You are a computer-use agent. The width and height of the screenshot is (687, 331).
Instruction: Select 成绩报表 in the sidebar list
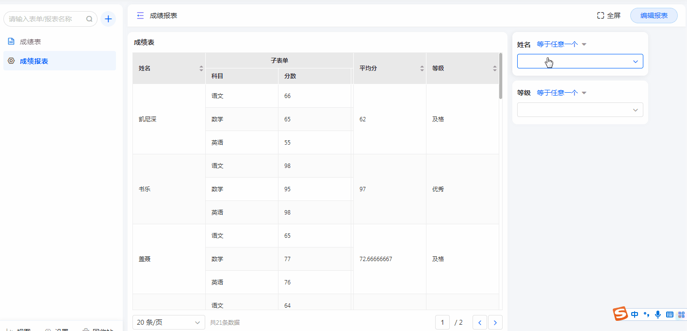pyautogui.click(x=34, y=61)
